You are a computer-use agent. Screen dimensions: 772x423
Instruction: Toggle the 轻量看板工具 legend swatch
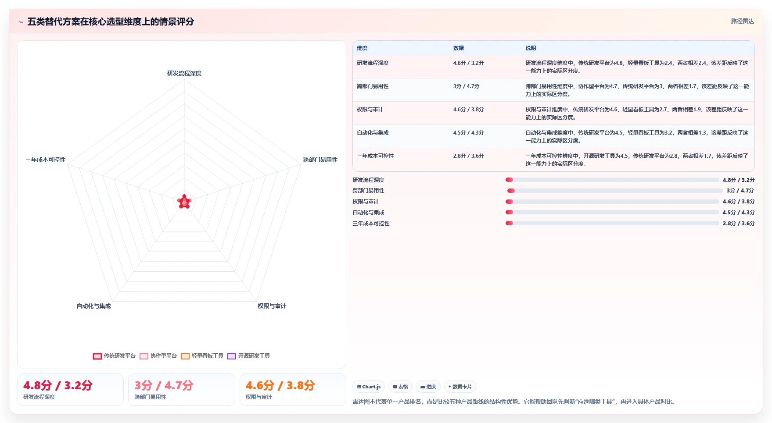[185, 356]
